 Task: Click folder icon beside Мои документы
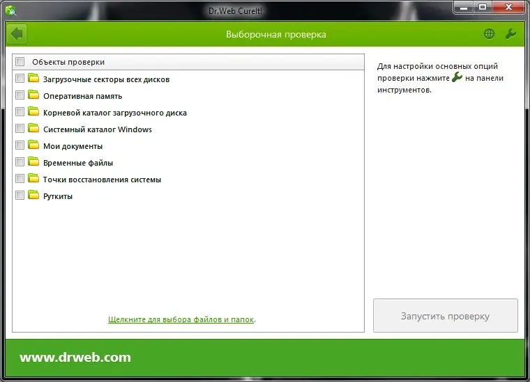point(33,145)
